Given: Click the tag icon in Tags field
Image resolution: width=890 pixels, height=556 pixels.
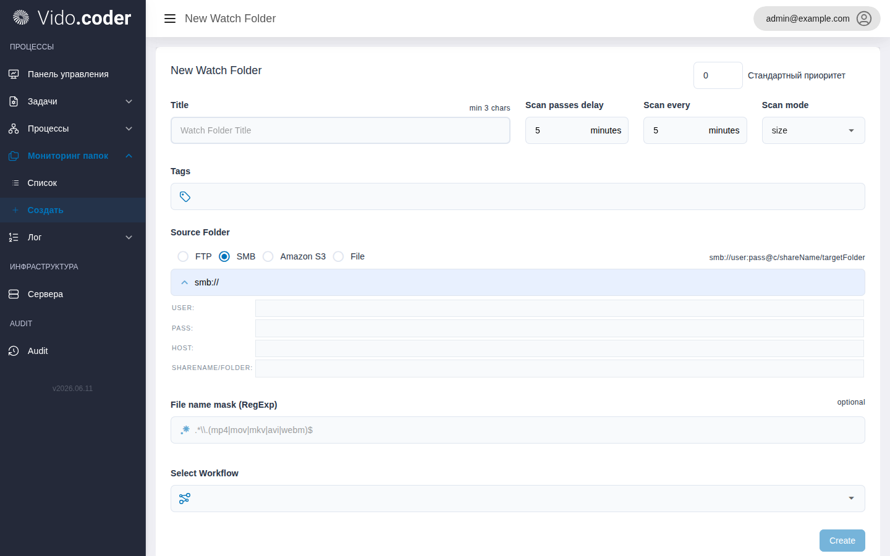Looking at the screenshot, I should (x=185, y=196).
